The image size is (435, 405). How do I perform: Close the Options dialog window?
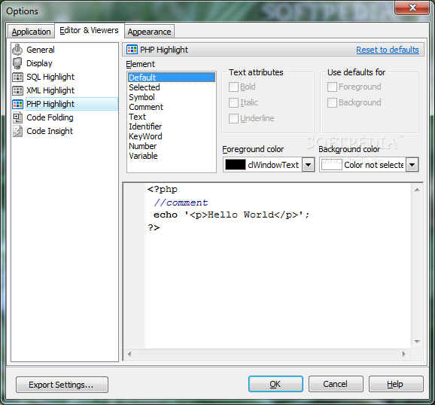[412, 8]
